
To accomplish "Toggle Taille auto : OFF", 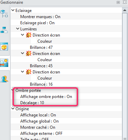I will (x=35, y=139).
